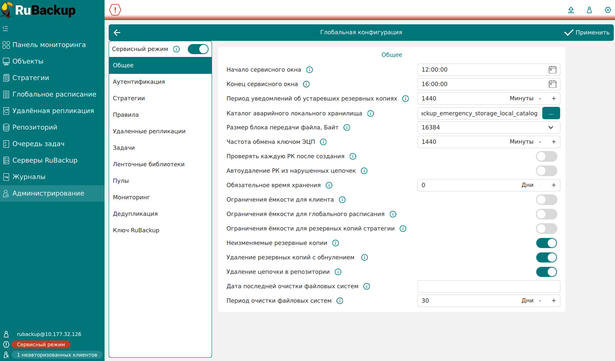Viewport: 615px width, 361px height.
Task: Go back using the left arrow icon
Action: (117, 33)
